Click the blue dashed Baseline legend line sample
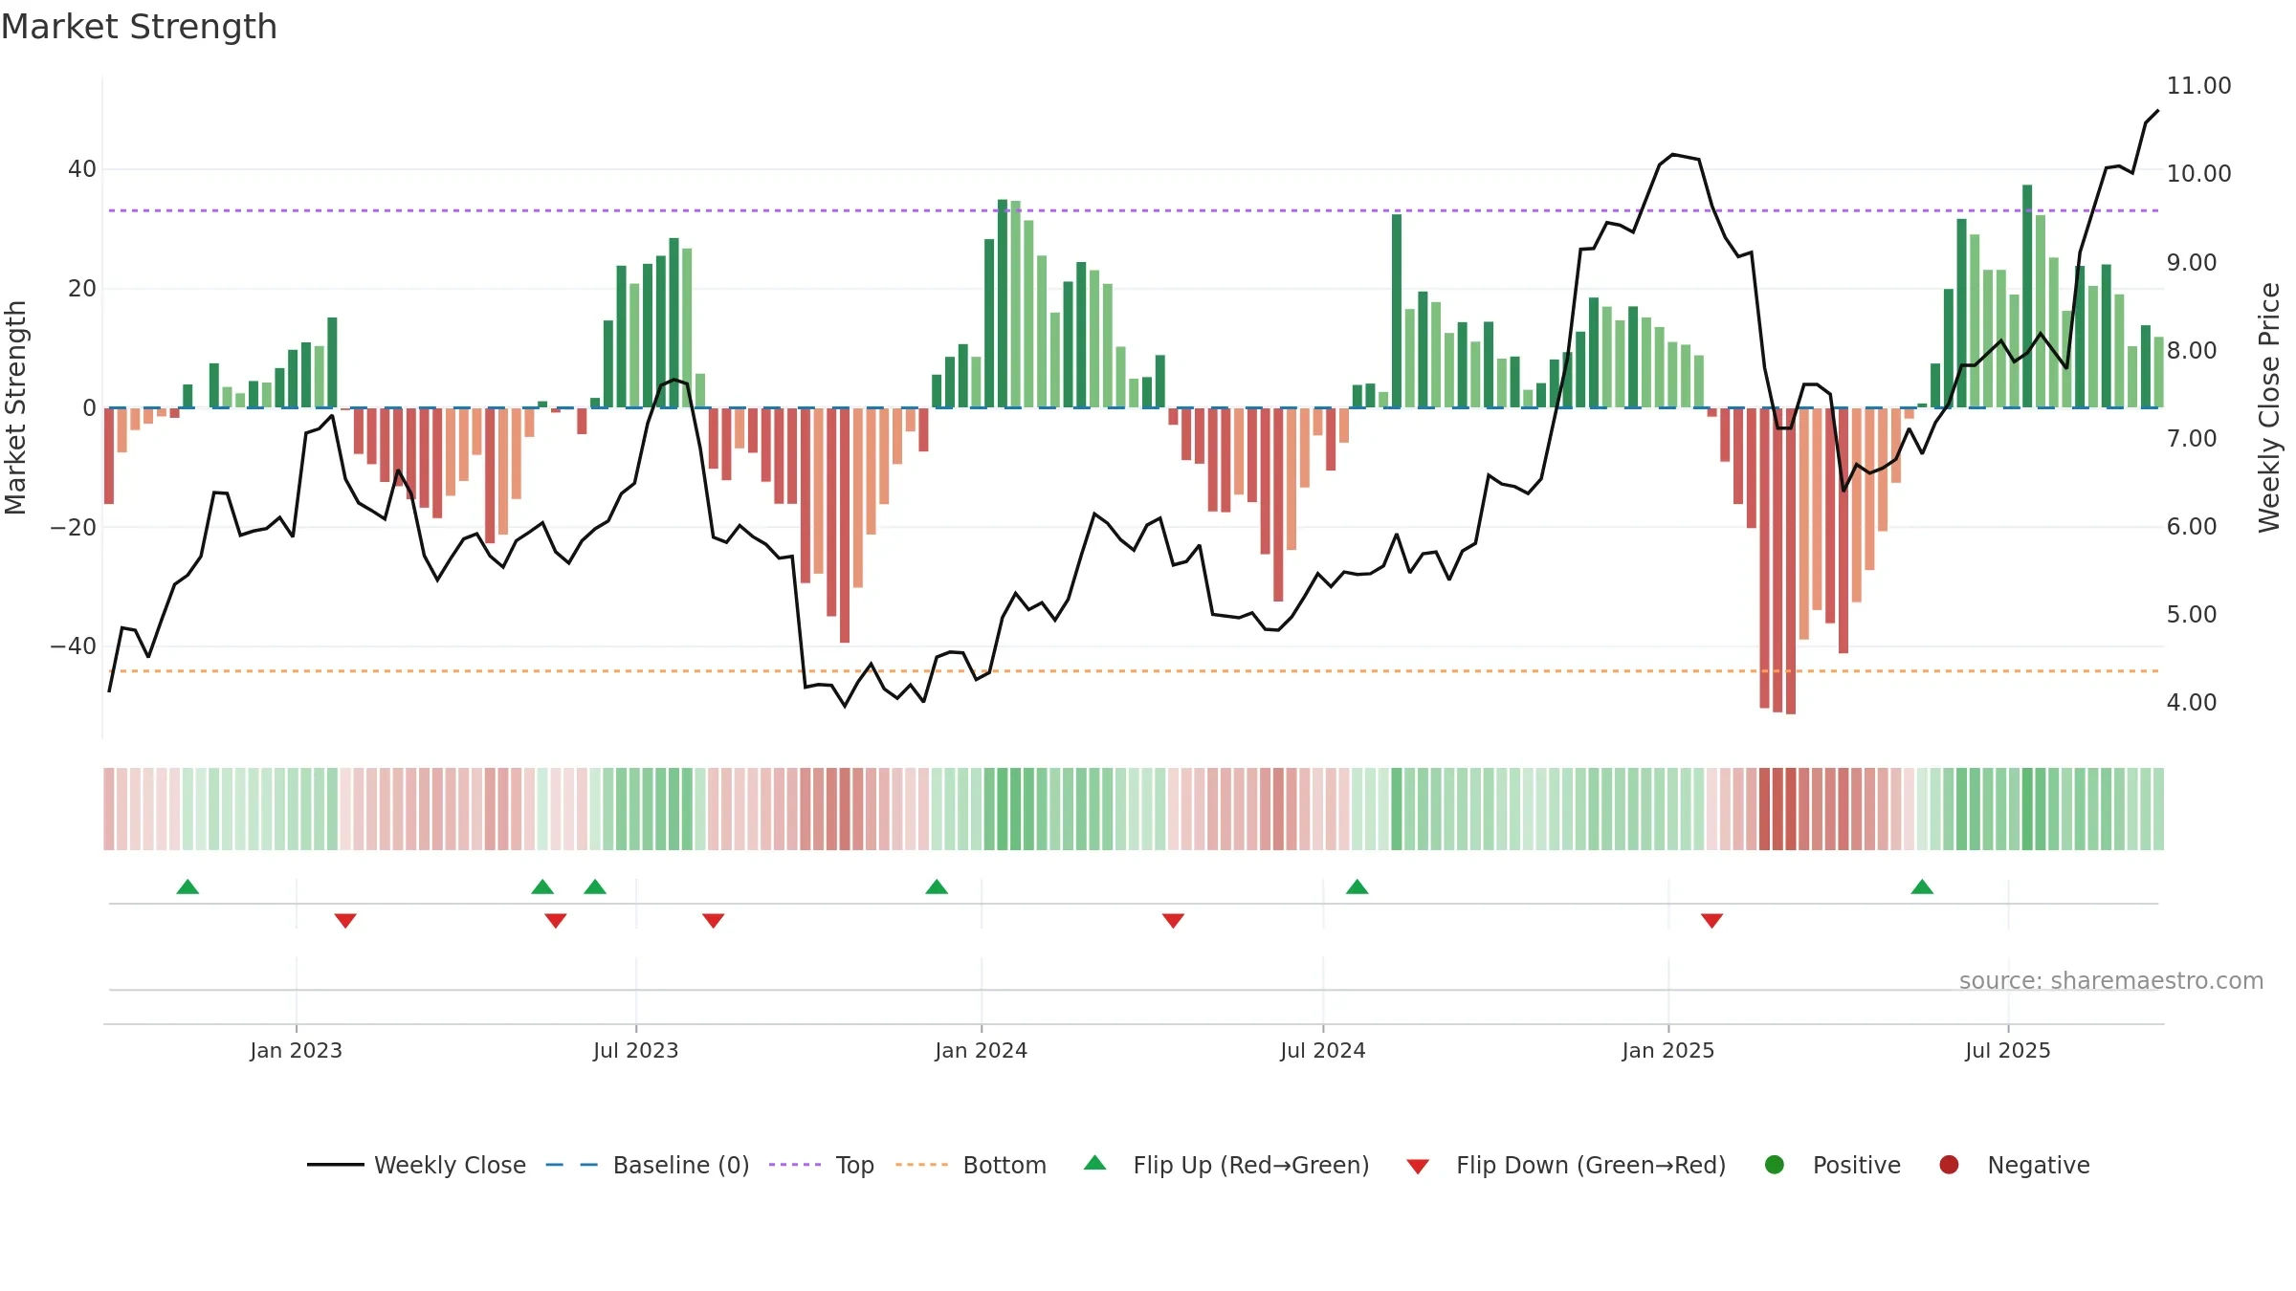 tap(571, 1165)
